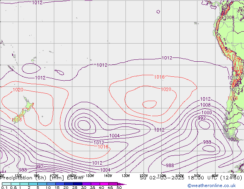Click the legend value "0.5"
Screen dimensions: 244x189
(x=13, y=187)
